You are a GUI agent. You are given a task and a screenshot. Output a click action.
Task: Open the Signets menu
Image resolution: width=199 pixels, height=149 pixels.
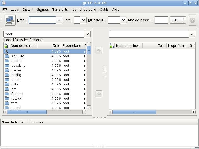click(43, 10)
